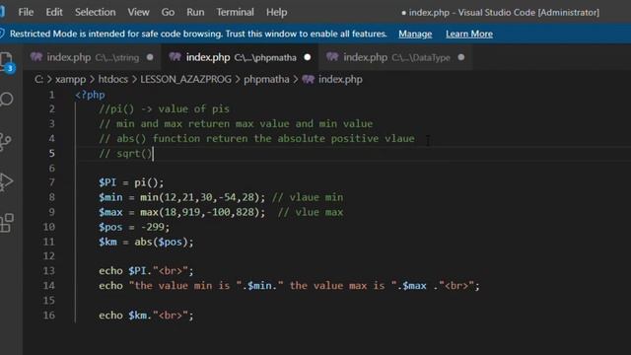Image resolution: width=631 pixels, height=355 pixels.
Task: Click 'echo $km."<br>";' line
Action: pyautogui.click(x=146, y=316)
